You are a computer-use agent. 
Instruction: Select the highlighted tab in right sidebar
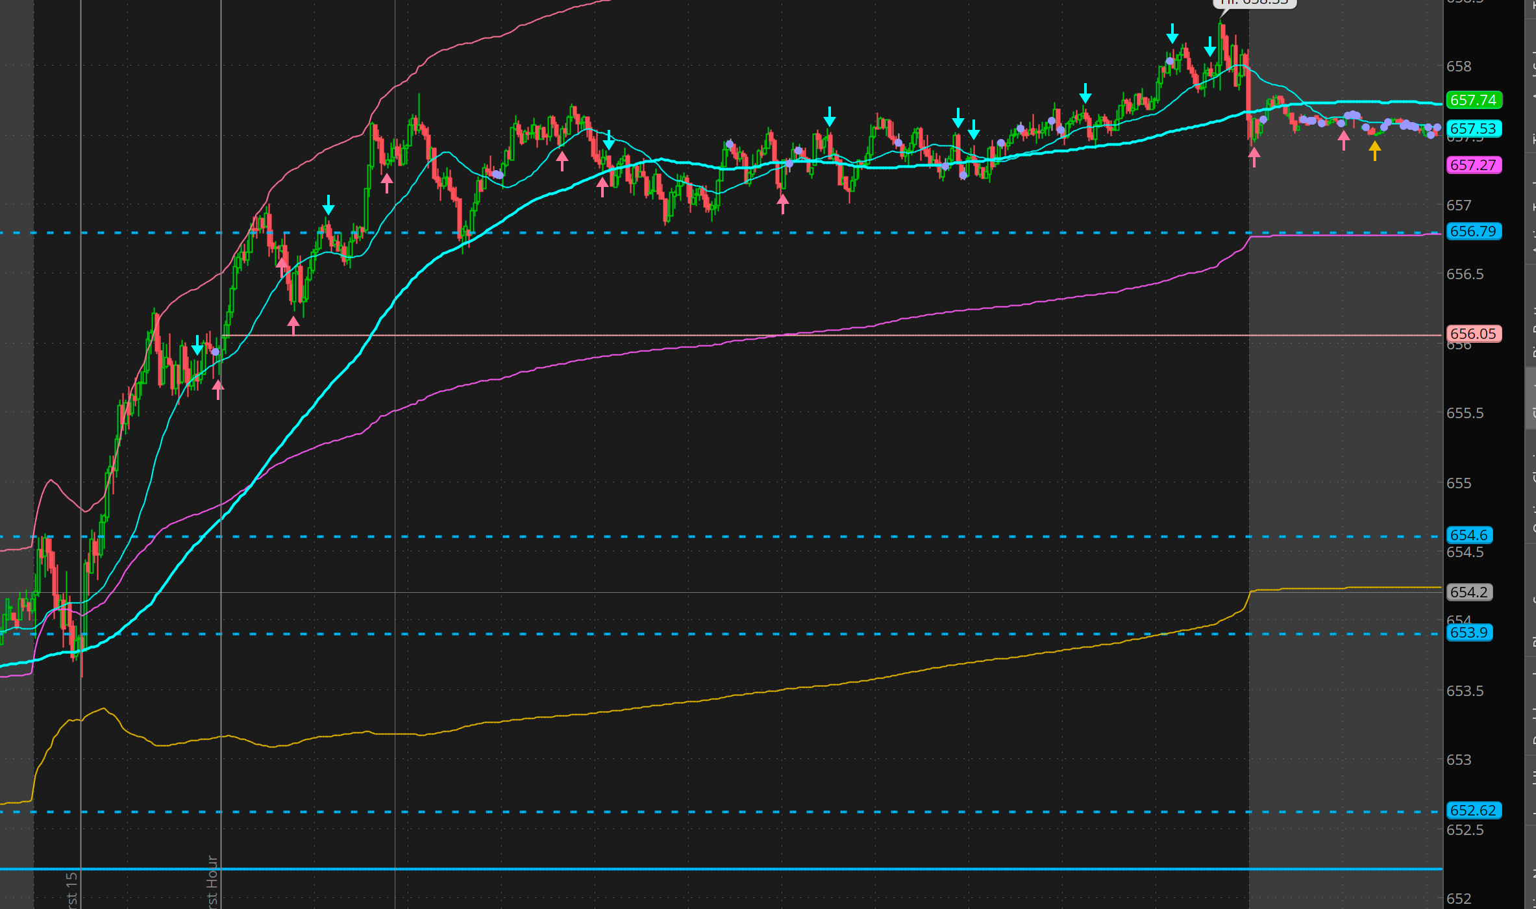pos(1530,397)
